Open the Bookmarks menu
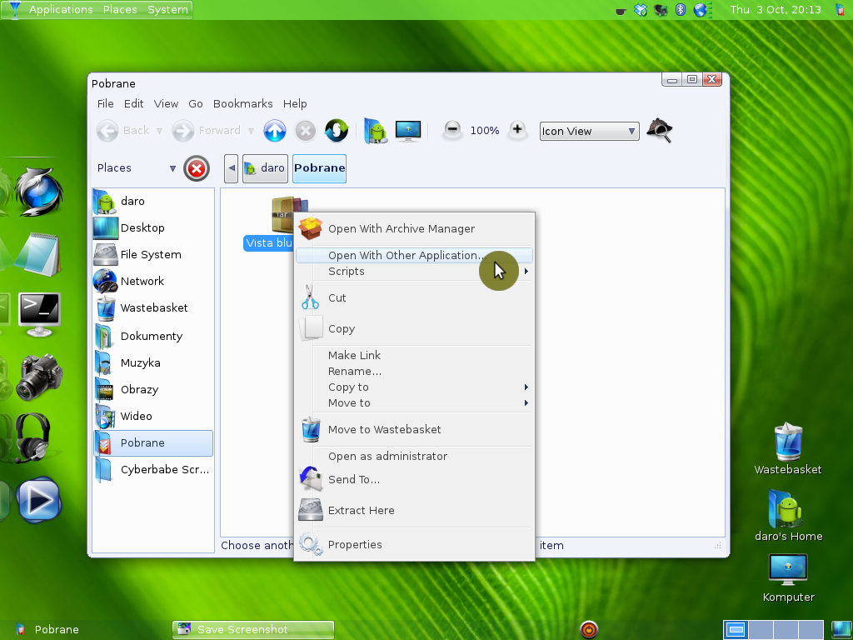The height and width of the screenshot is (640, 853). click(x=242, y=104)
